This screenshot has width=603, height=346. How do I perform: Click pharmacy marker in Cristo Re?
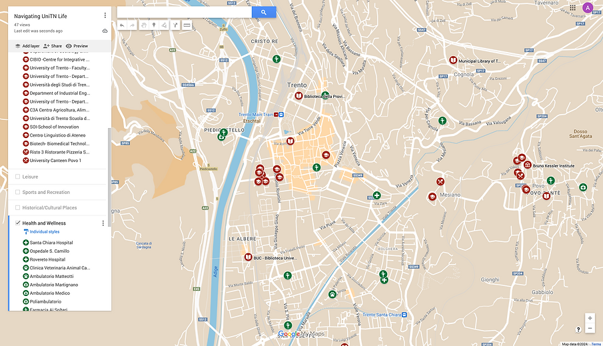tap(276, 59)
